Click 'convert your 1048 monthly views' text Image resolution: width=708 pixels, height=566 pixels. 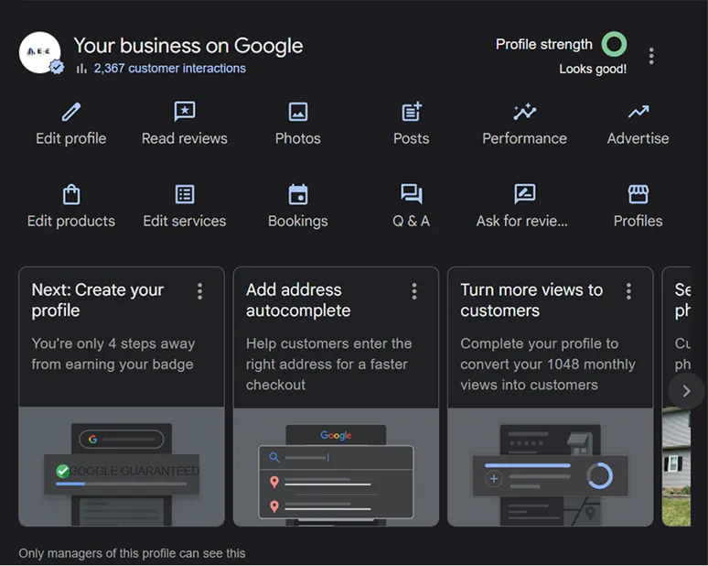[548, 365]
